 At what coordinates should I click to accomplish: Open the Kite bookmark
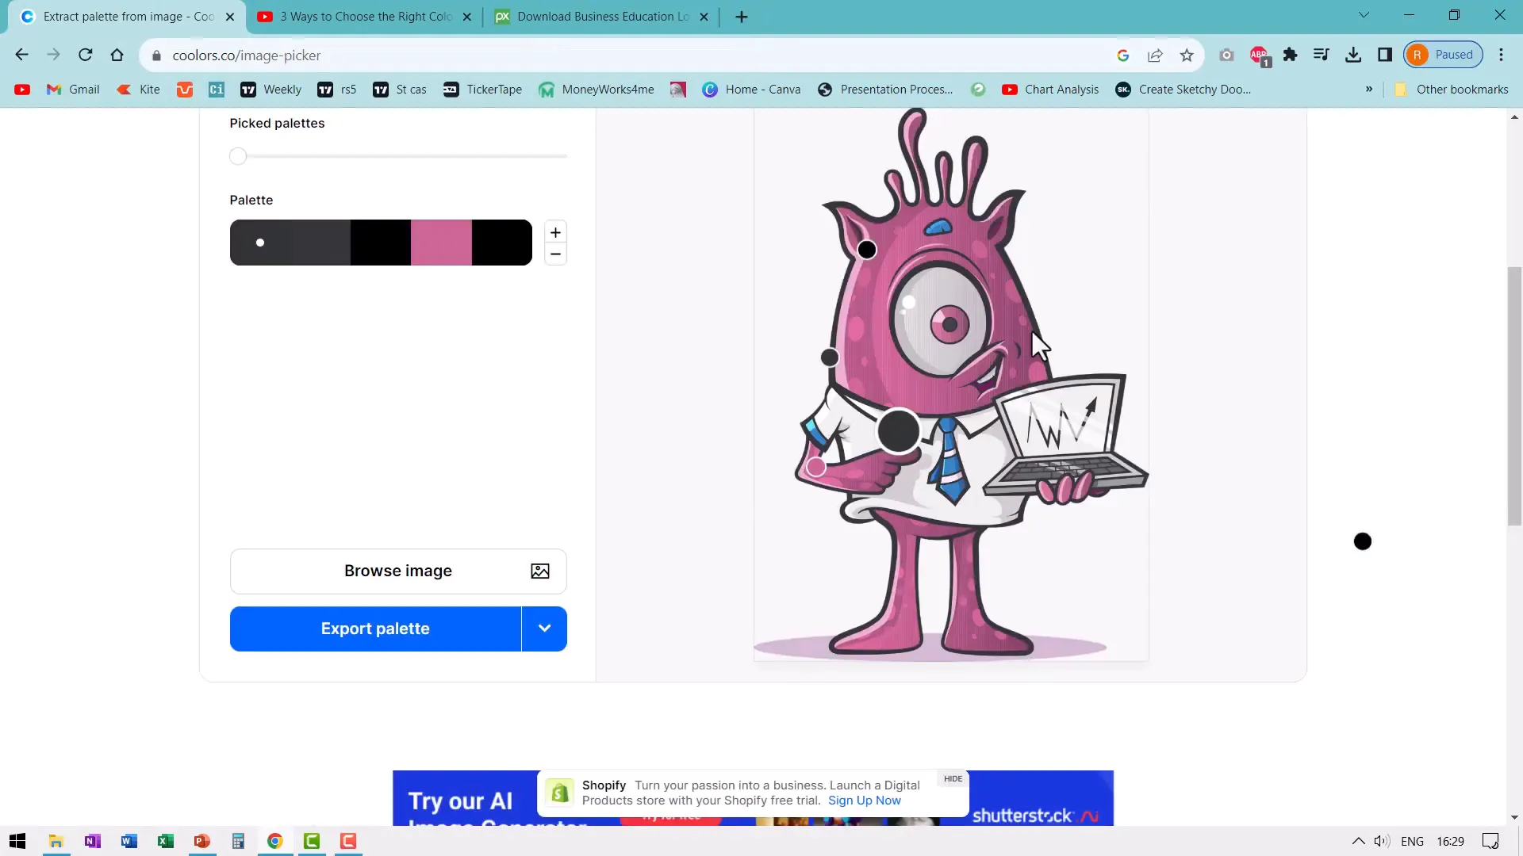click(x=139, y=90)
